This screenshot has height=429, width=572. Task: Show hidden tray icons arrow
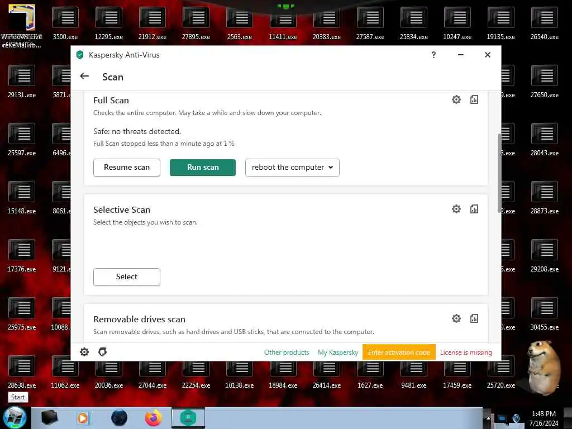[x=488, y=418]
